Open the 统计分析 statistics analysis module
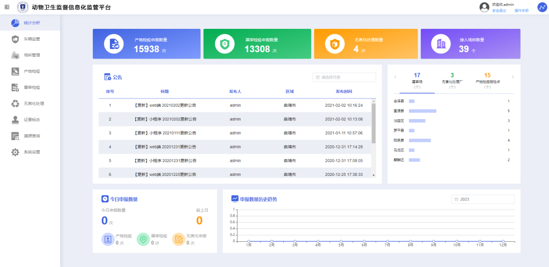 [x=14, y=23]
